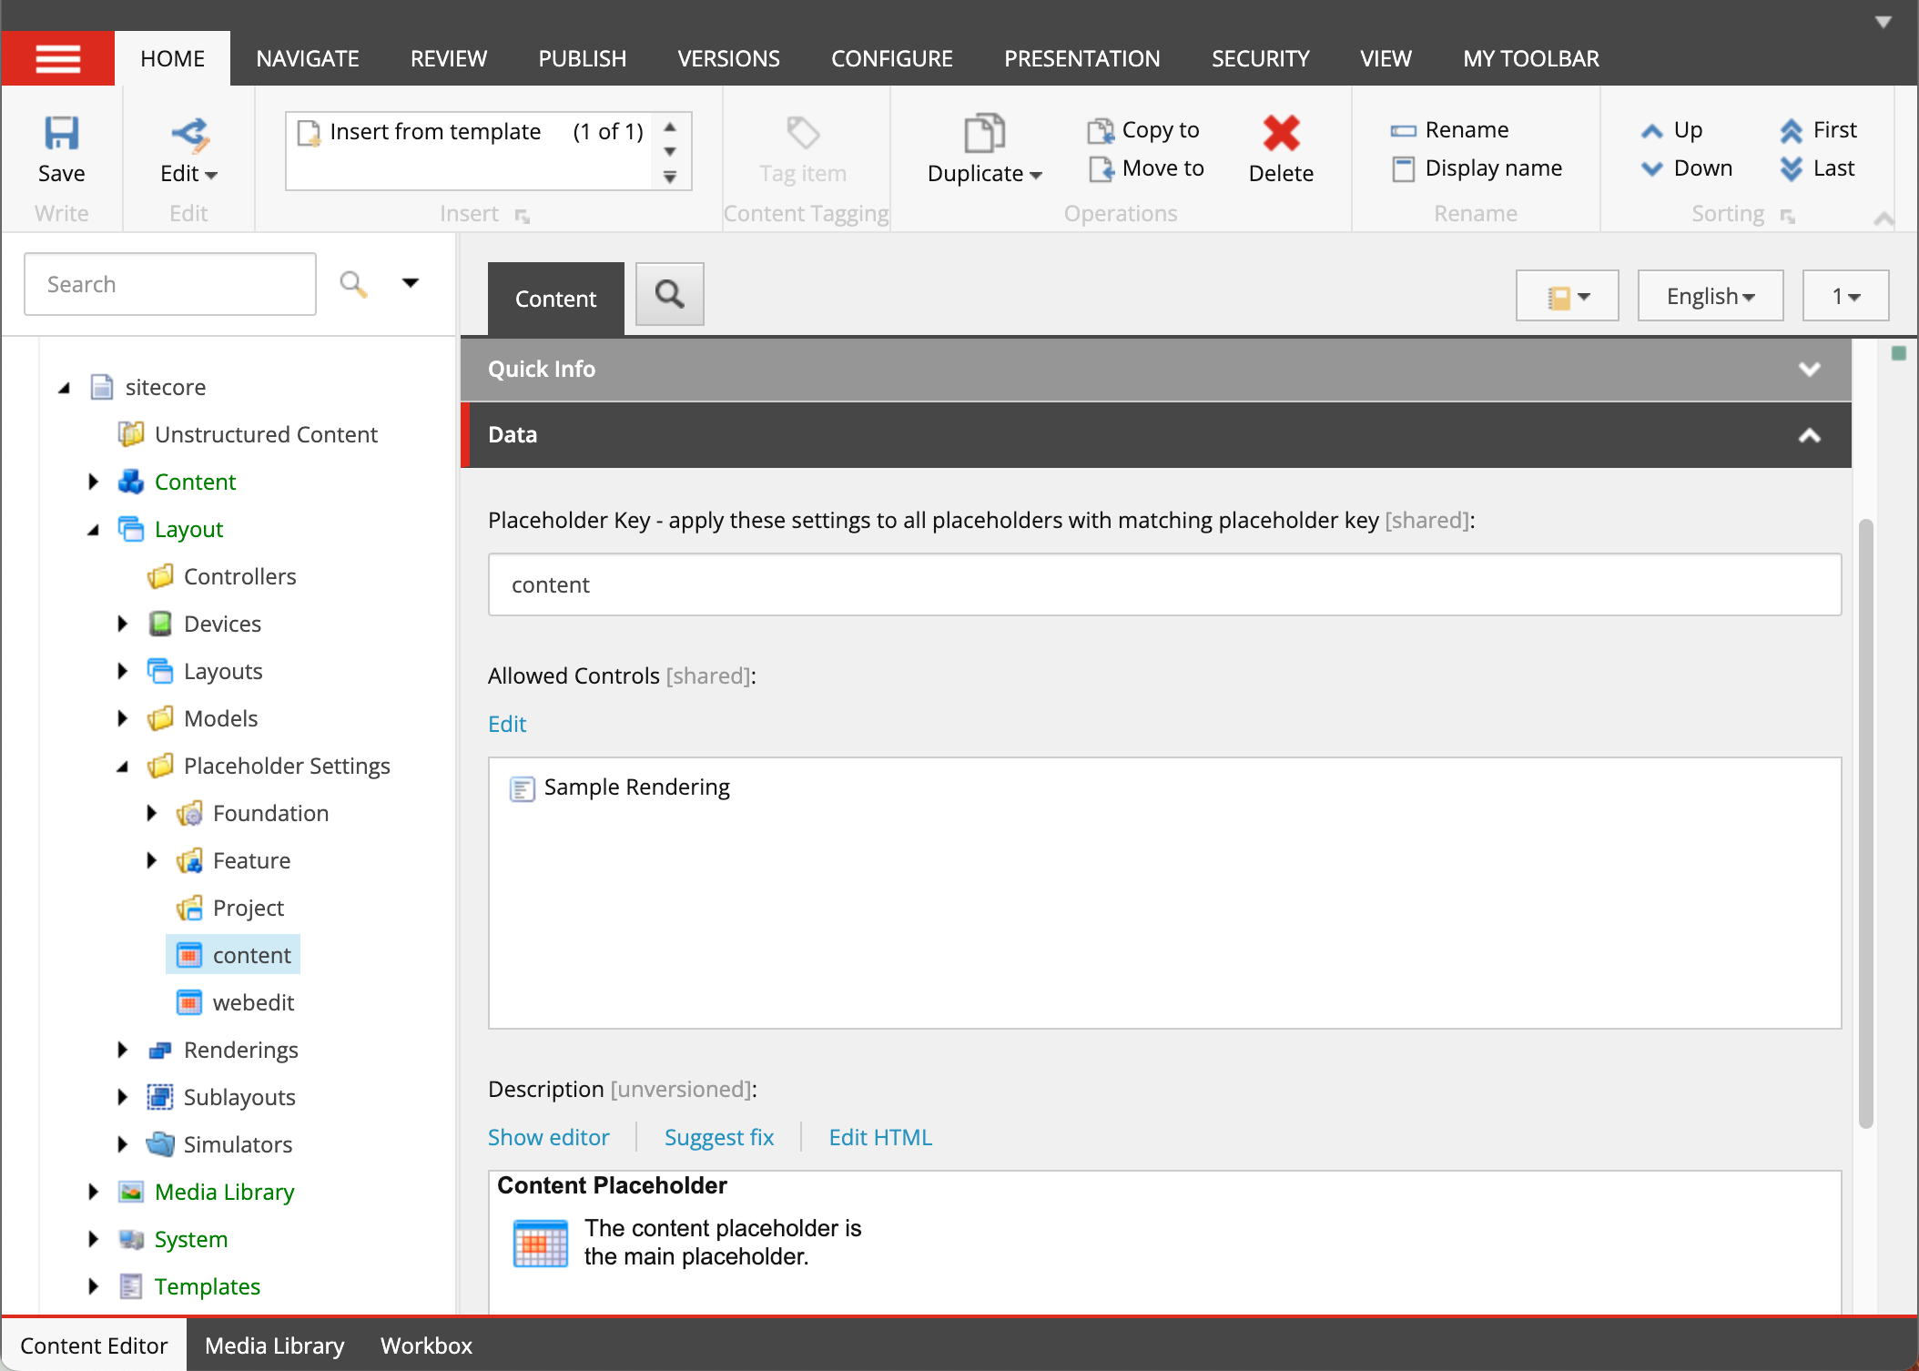The width and height of the screenshot is (1919, 1371).
Task: Click the Copy to icon
Action: click(1101, 130)
